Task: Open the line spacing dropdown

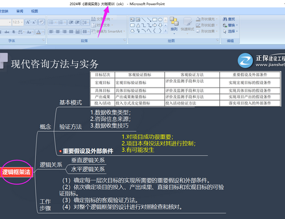Action: 85,23
